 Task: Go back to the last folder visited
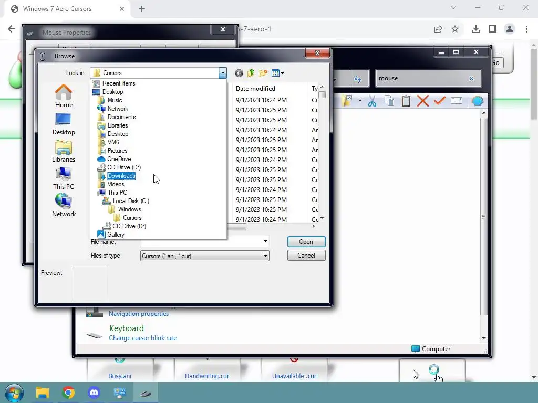[239, 73]
